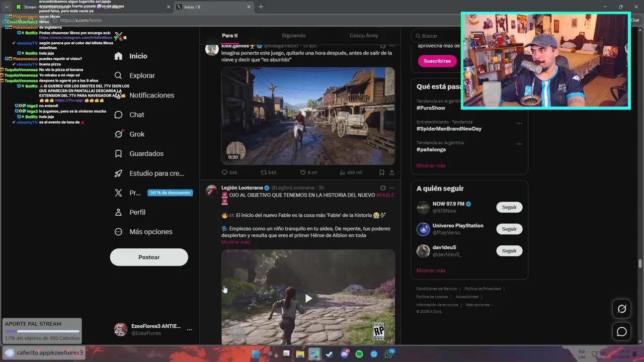
Task: Open the 7tv.app link in chat
Action: (x=69, y=101)
